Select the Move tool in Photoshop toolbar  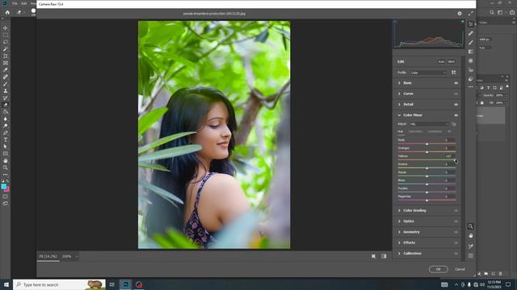(6, 28)
